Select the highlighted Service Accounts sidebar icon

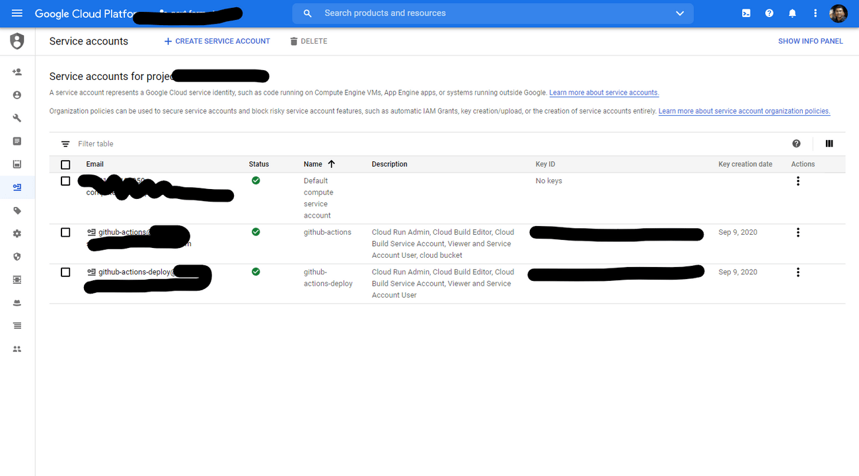tap(17, 188)
